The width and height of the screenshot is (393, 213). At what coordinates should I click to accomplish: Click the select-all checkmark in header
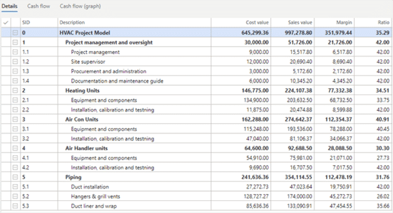5,23
